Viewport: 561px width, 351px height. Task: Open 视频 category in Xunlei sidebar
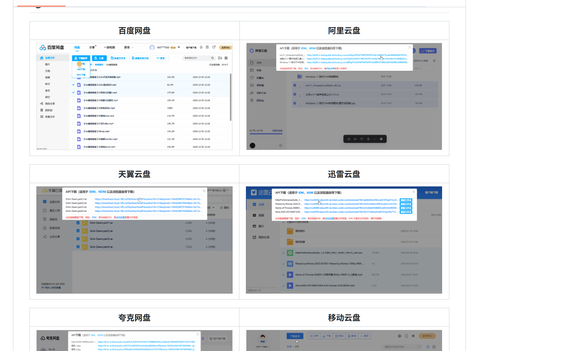pos(258,215)
